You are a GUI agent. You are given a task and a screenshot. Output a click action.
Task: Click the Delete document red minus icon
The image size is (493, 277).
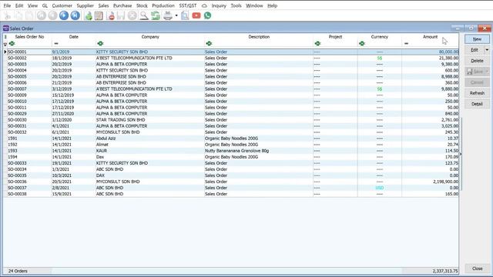(x=110, y=15)
